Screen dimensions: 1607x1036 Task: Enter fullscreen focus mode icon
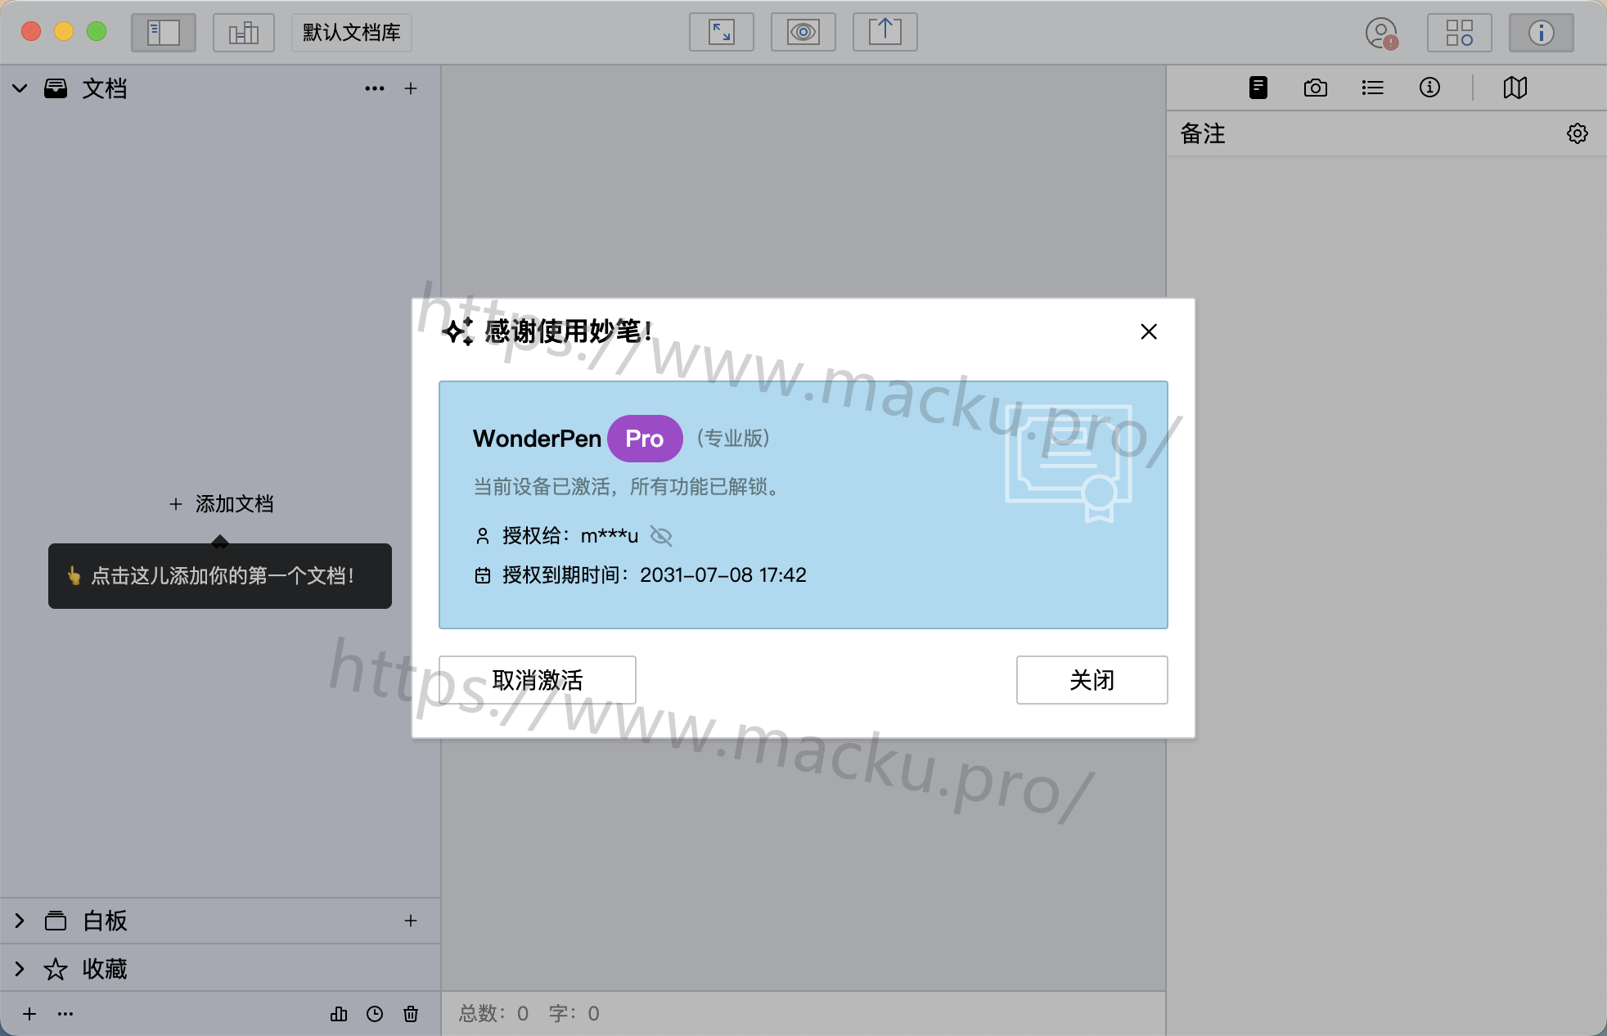722,33
